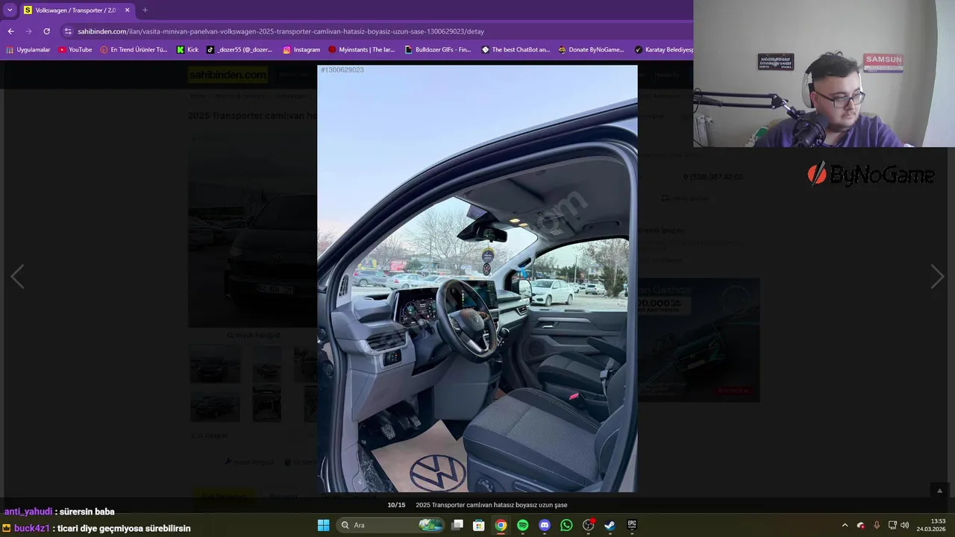This screenshot has height=537, width=955.
Task: Reload the sahibinden page
Action: tap(46, 31)
